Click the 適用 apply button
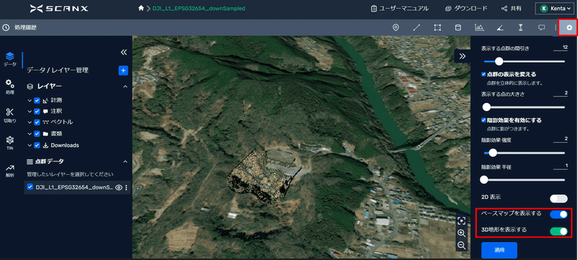 coord(499,250)
